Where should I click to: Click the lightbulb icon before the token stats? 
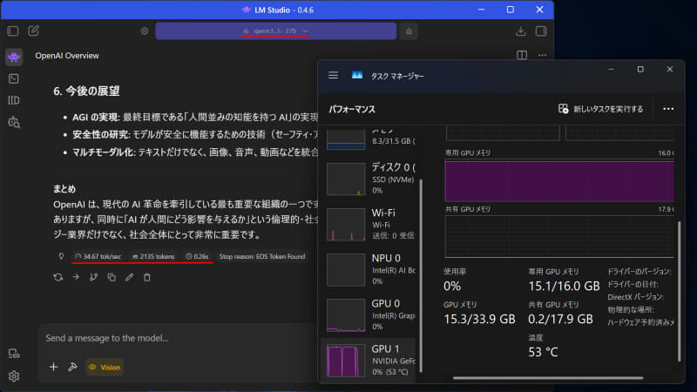coord(61,256)
